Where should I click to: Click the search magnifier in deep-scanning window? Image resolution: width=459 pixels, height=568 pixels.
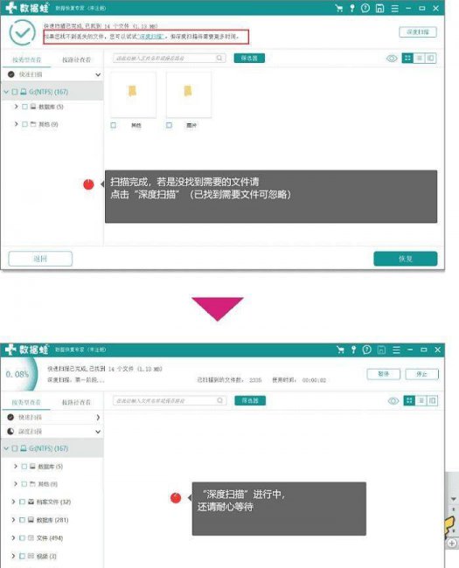click(x=220, y=400)
